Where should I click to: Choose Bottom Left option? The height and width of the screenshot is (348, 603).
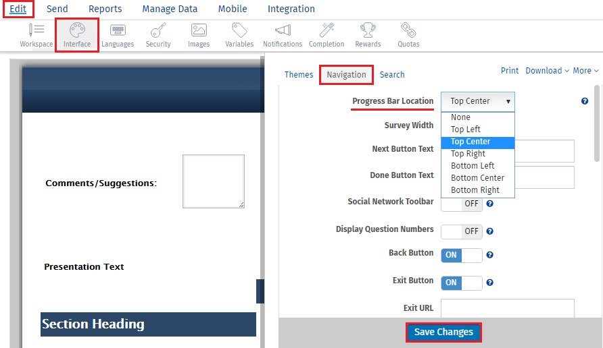[478, 166]
